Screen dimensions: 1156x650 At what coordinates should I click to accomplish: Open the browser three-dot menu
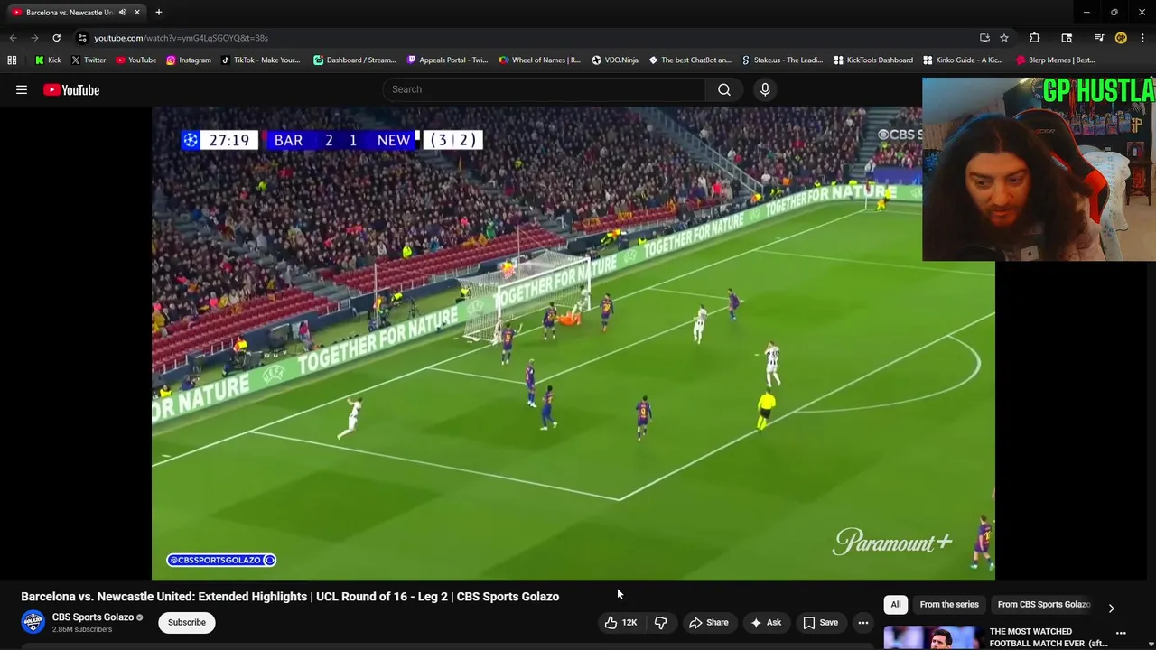[x=1142, y=38]
